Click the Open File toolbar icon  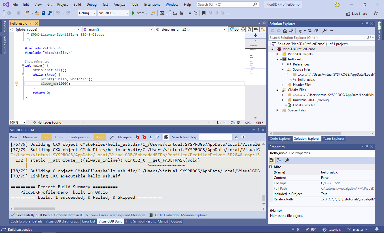tap(38, 13)
